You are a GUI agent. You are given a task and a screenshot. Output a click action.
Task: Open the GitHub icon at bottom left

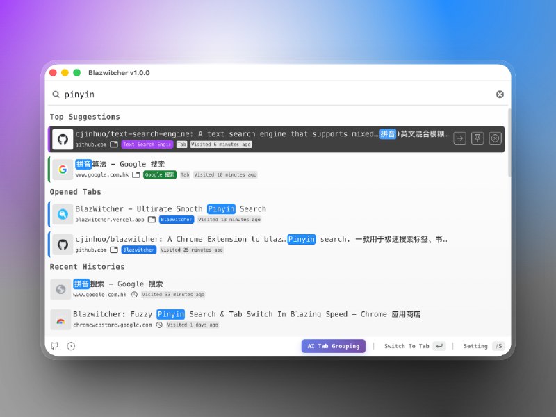coord(54,346)
